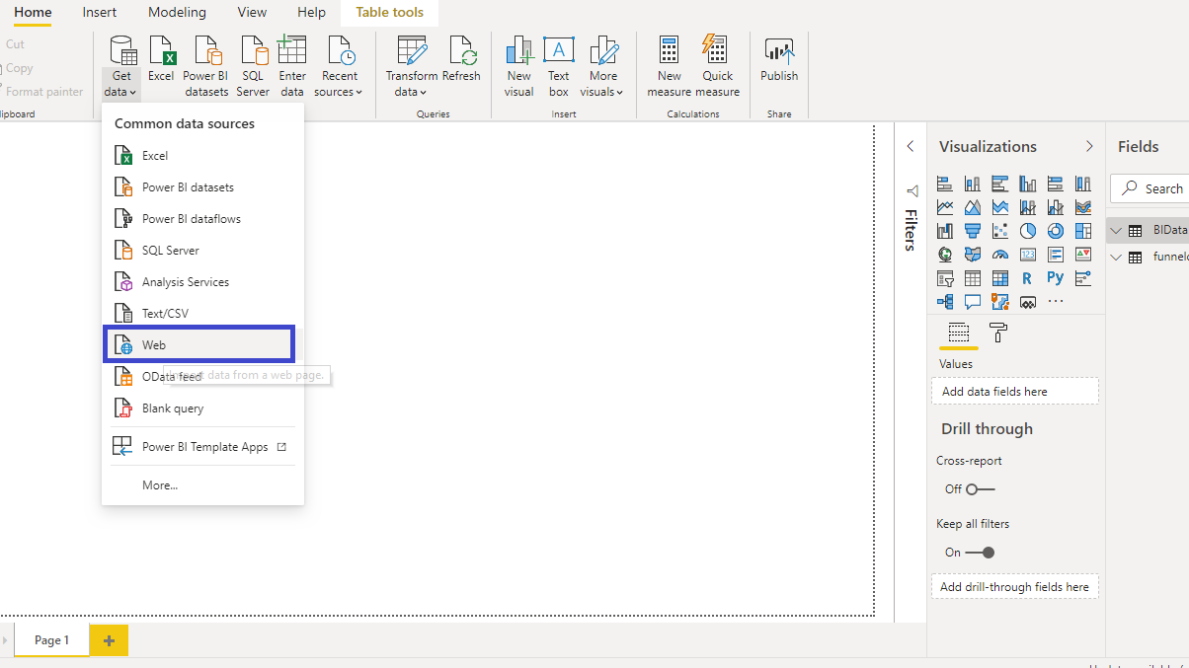The image size is (1189, 668).
Task: Choose the Pie chart visual
Action: (1028, 231)
